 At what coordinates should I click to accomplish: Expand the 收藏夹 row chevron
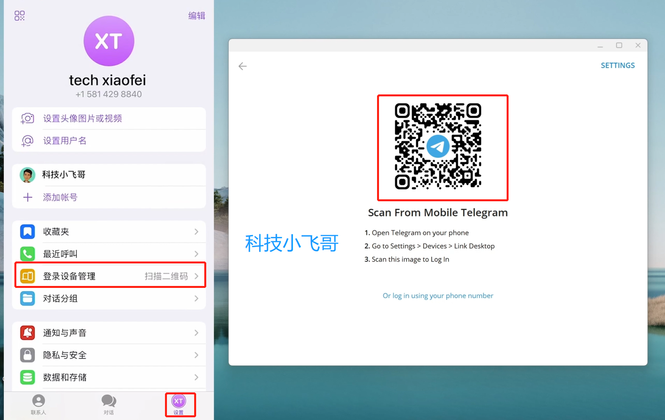pyautogui.click(x=197, y=232)
